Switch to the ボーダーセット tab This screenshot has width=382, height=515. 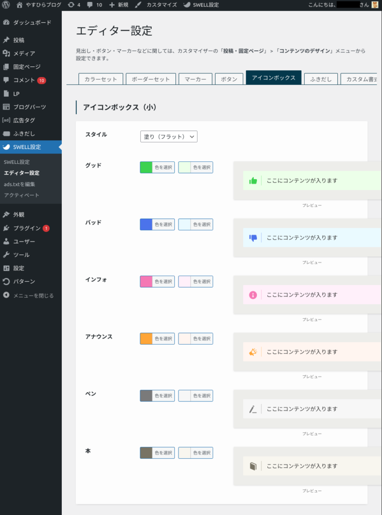[151, 79]
